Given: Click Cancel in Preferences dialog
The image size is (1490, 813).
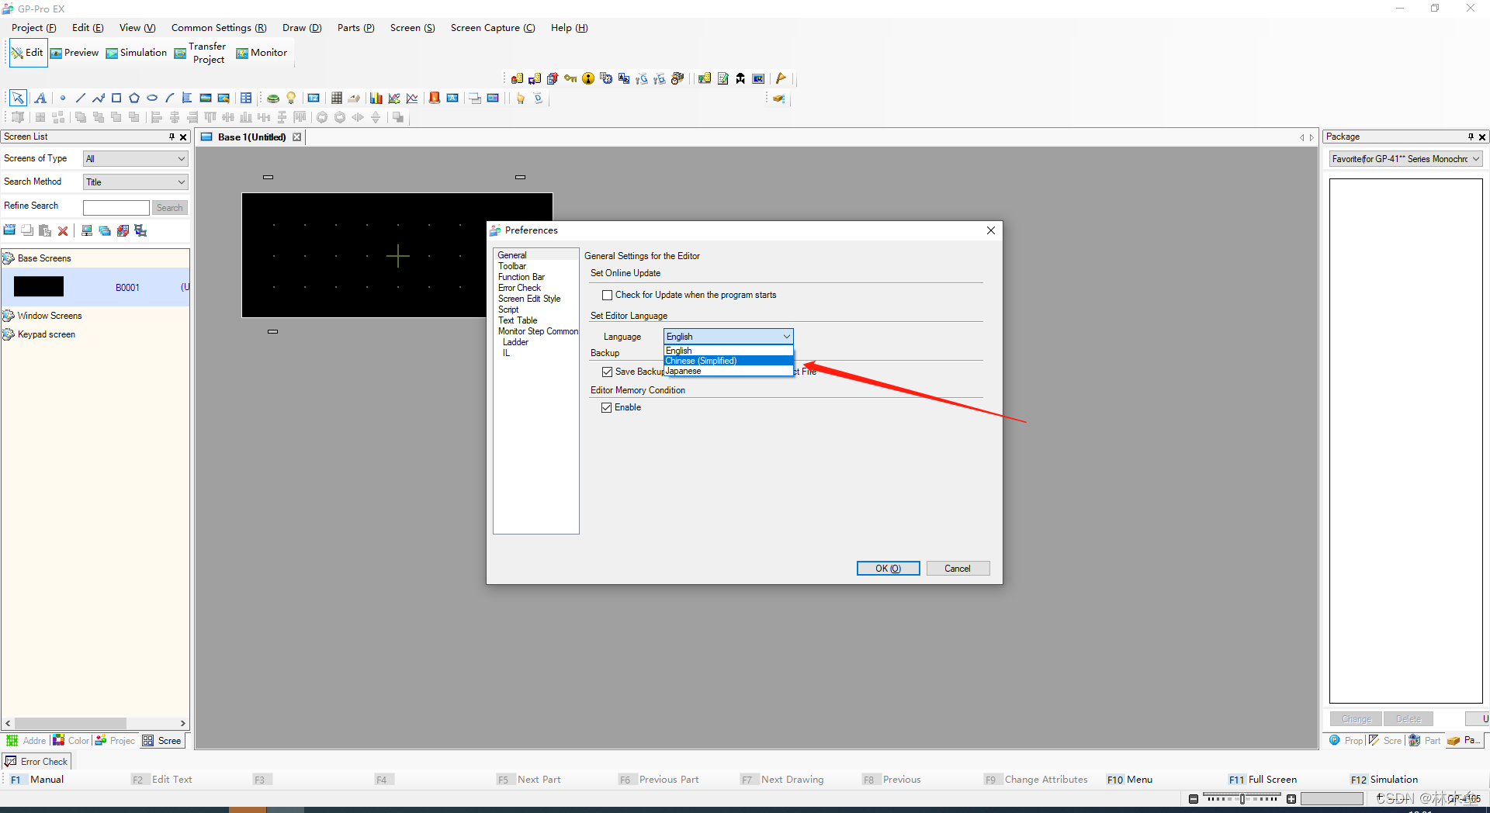Looking at the screenshot, I should 958,569.
